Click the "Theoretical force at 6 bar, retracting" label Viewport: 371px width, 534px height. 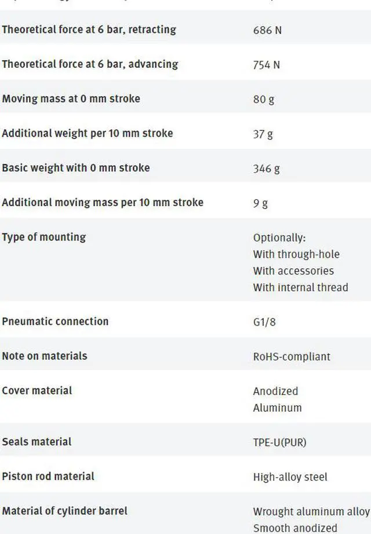click(x=89, y=30)
